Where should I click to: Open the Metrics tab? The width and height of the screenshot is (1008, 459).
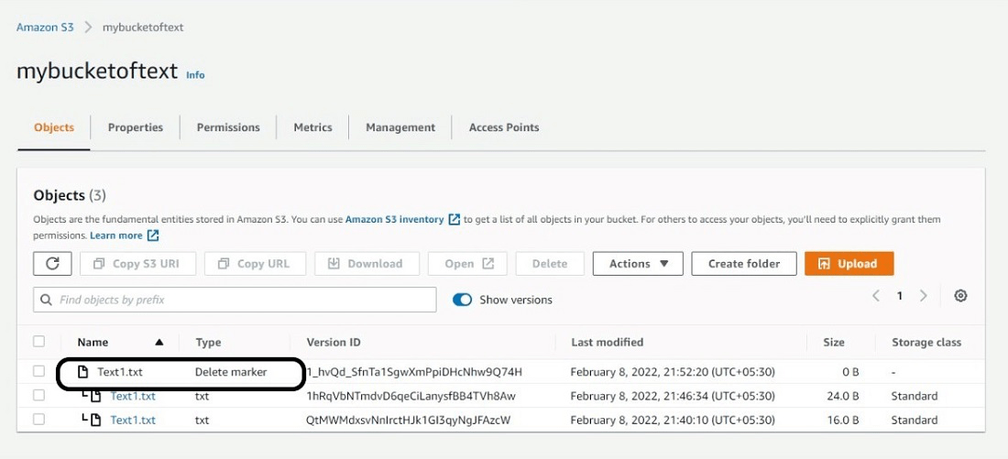(313, 127)
